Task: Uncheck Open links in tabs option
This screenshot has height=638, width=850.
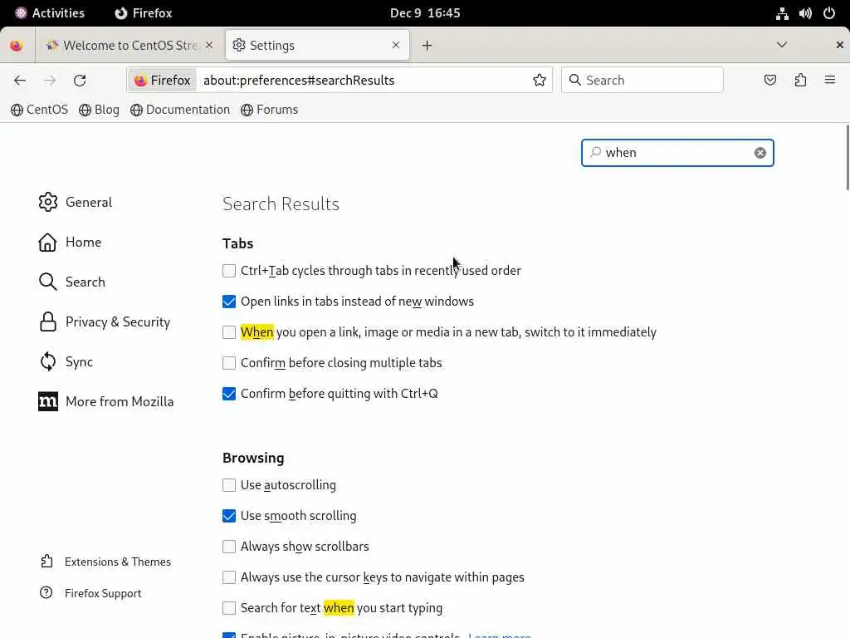Action: pos(229,302)
